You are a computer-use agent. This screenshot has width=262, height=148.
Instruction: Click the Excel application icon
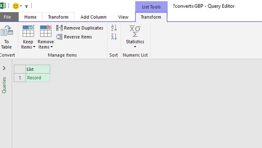pyautogui.click(x=2, y=6)
